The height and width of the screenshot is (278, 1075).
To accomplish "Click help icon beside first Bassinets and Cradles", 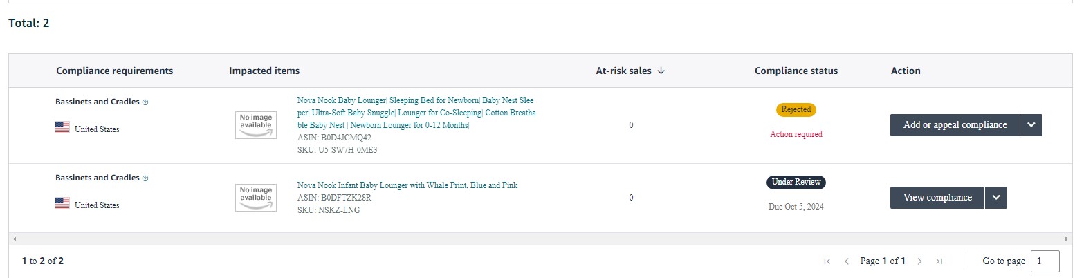I will tap(145, 102).
